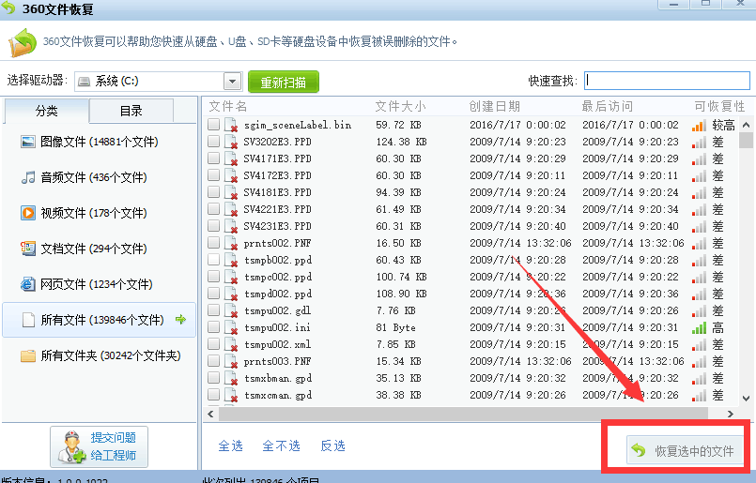
Task: Select 图像文件 (14881个文件) category
Action: pyautogui.click(x=99, y=142)
